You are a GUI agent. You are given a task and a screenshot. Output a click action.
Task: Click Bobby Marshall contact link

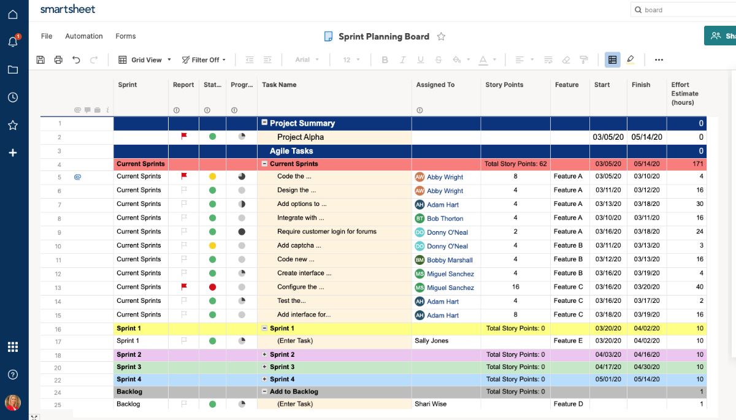click(x=450, y=260)
